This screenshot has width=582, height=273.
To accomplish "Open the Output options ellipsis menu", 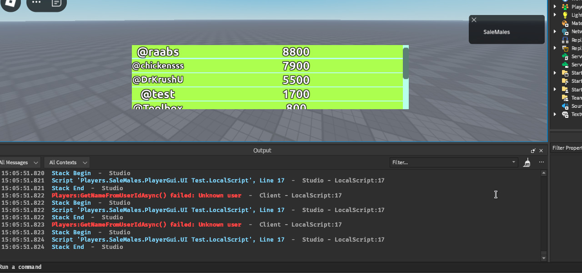I will click(x=541, y=162).
